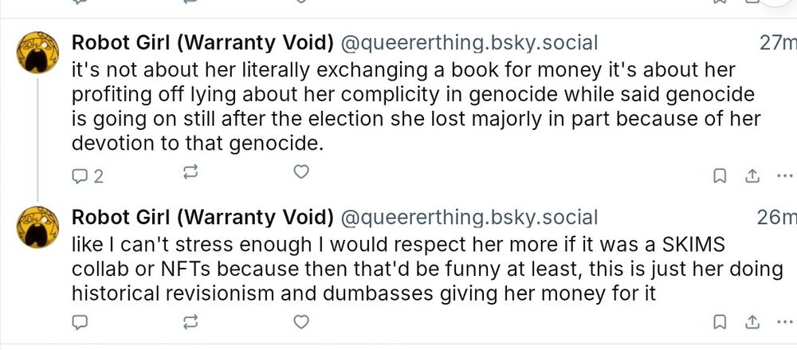Open repost menu on the SKIMS collab post
Viewport: 797px width, 350px height.
click(190, 322)
